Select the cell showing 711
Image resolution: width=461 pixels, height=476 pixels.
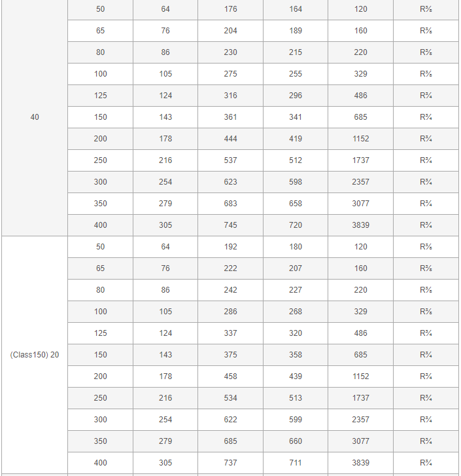pos(296,463)
